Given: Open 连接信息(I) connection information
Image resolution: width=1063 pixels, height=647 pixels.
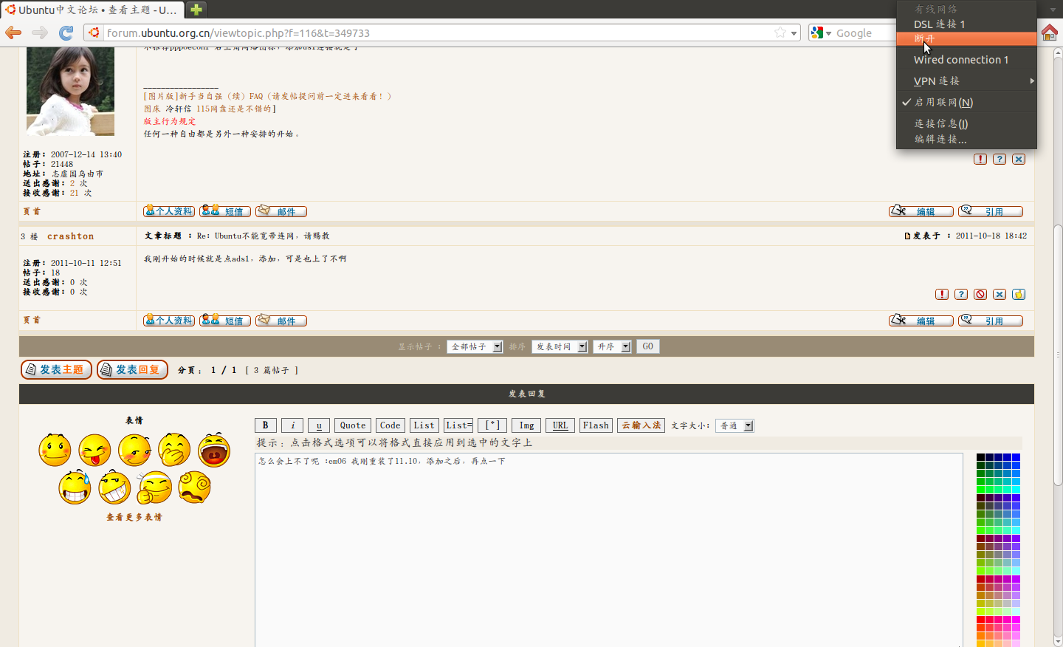Looking at the screenshot, I should tap(966, 123).
